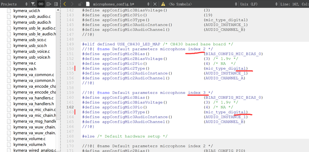This screenshot has height=152, width=309.
Task: Close the microphones_config.h document
Action: 155,4
